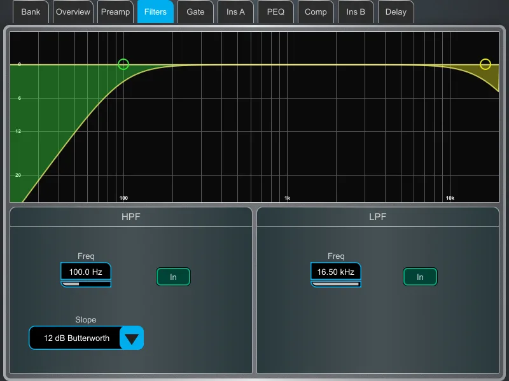
Task: Switch to the PEQ tab
Action: [x=275, y=11]
